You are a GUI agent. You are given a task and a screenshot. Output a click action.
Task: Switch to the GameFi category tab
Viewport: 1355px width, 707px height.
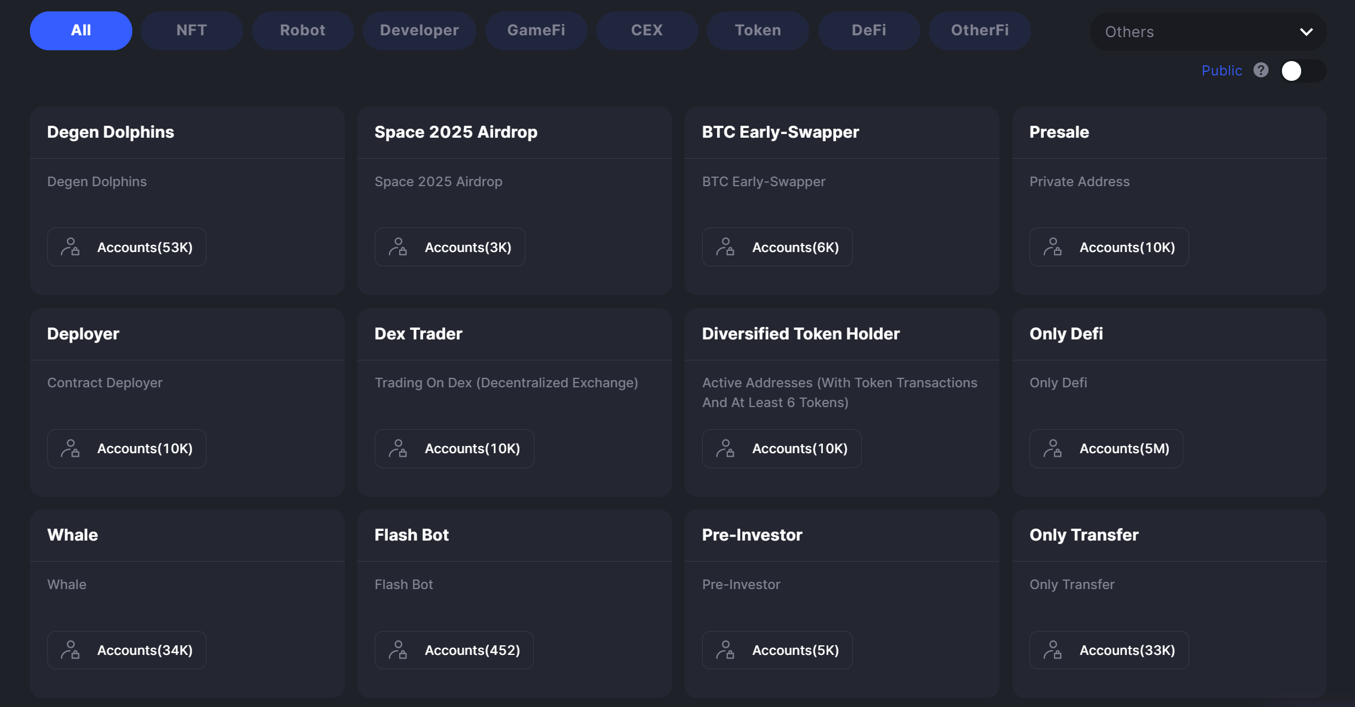click(536, 31)
